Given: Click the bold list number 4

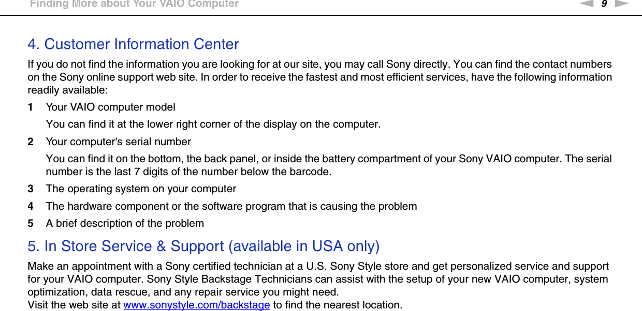Looking at the screenshot, I should pos(31,206).
